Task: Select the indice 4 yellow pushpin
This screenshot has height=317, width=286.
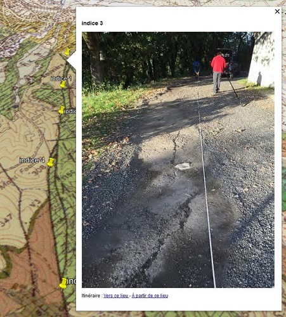Action: (x=51, y=162)
